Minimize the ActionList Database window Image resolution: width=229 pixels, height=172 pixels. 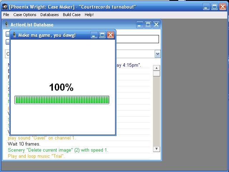(x=139, y=25)
